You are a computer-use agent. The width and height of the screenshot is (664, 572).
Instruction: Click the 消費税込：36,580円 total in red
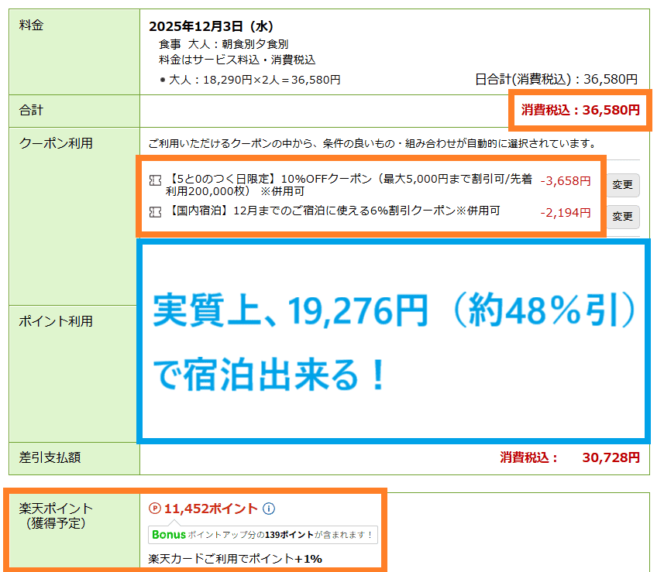tap(580, 110)
